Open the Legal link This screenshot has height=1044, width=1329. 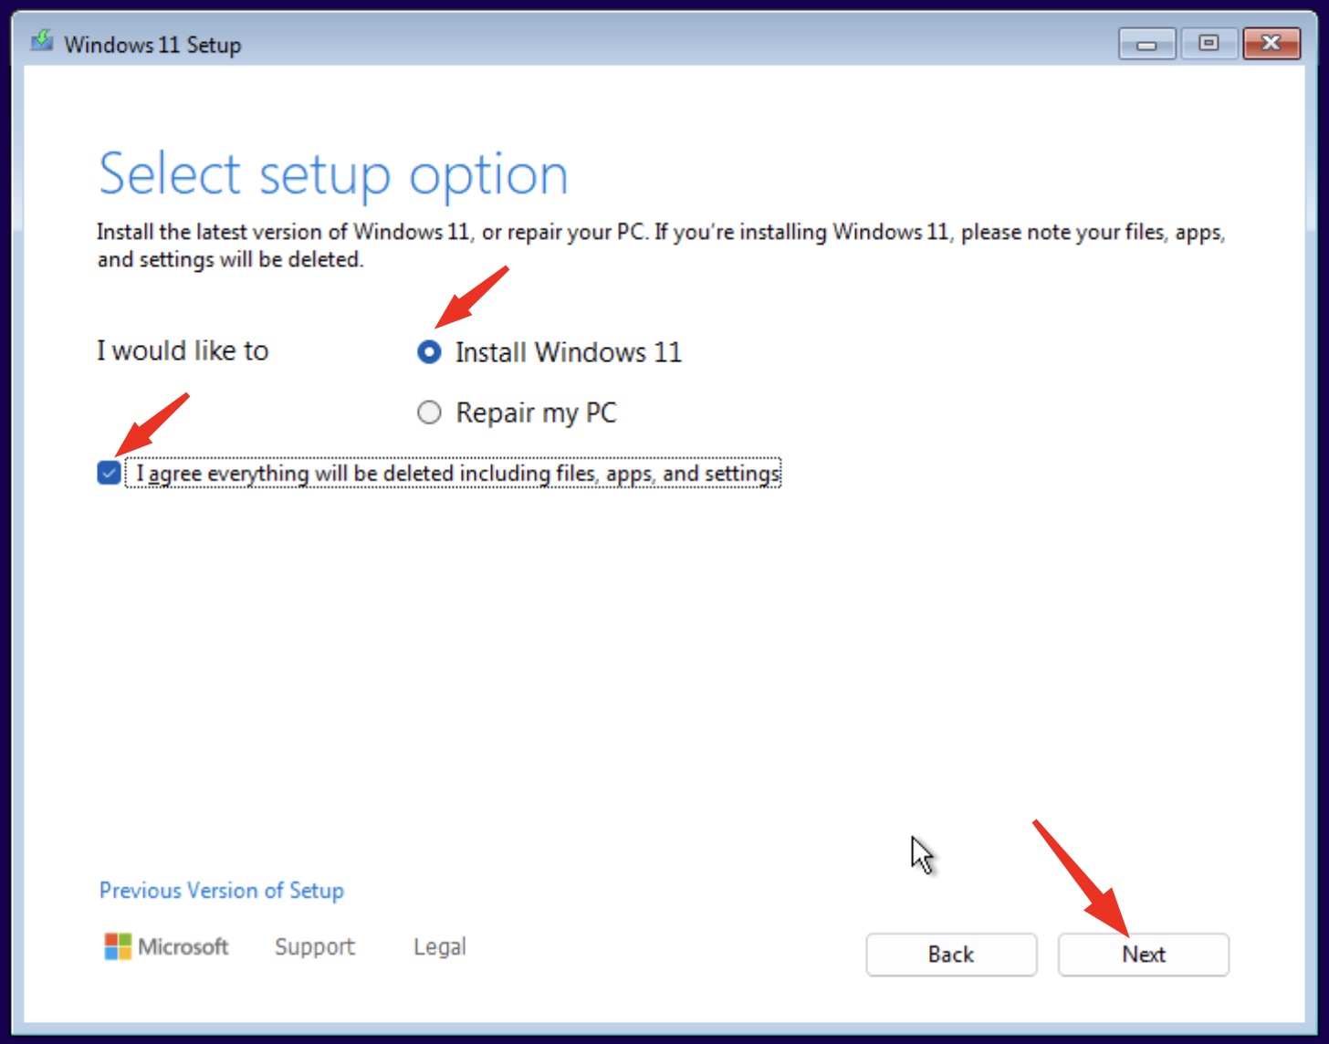(x=439, y=947)
